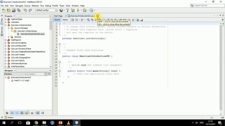Toggle the Navigator Javadoc window icon
Image resolution: width=225 pixels, height=126 pixels.
pyautogui.click(x=49, y=74)
